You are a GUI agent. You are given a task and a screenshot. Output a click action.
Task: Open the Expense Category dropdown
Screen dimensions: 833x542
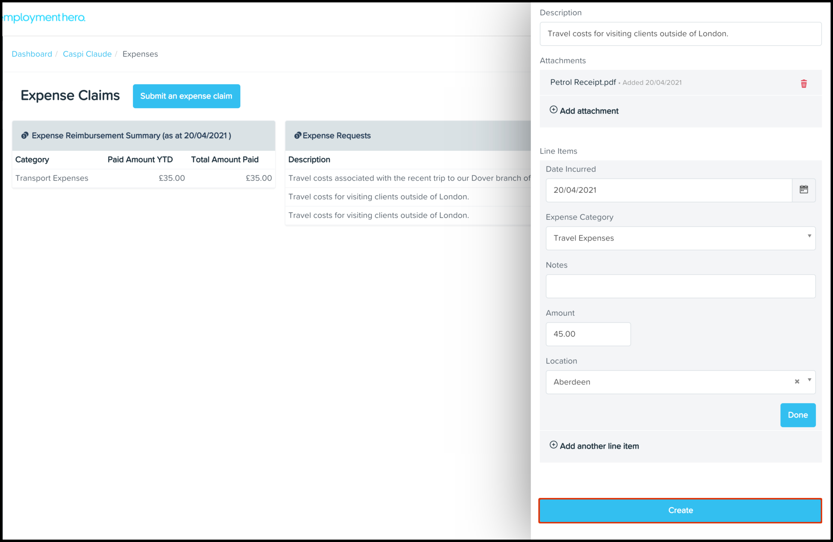tap(680, 238)
